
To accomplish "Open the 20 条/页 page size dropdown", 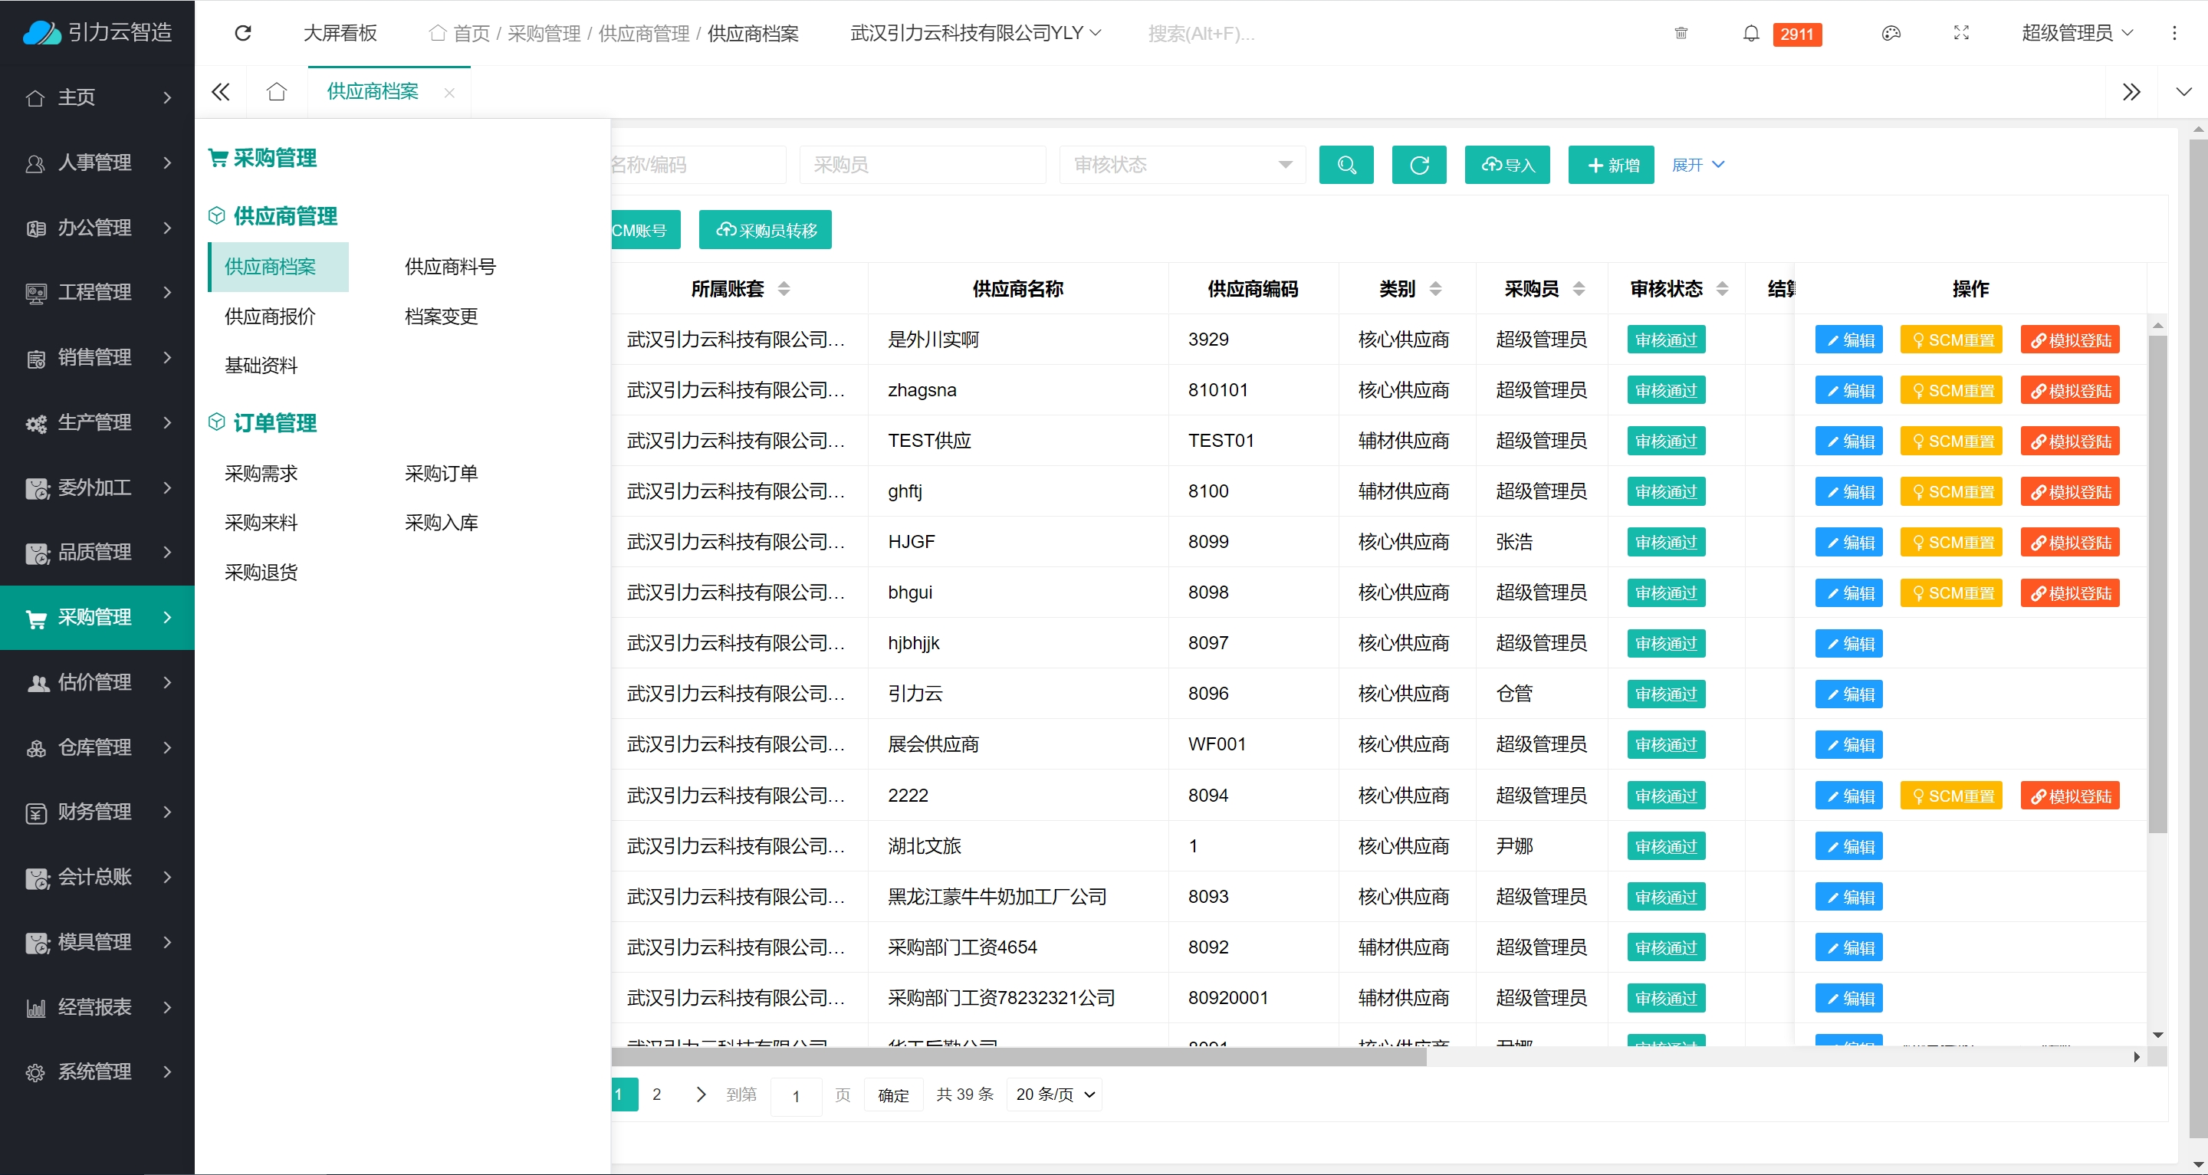I will [x=1054, y=1095].
